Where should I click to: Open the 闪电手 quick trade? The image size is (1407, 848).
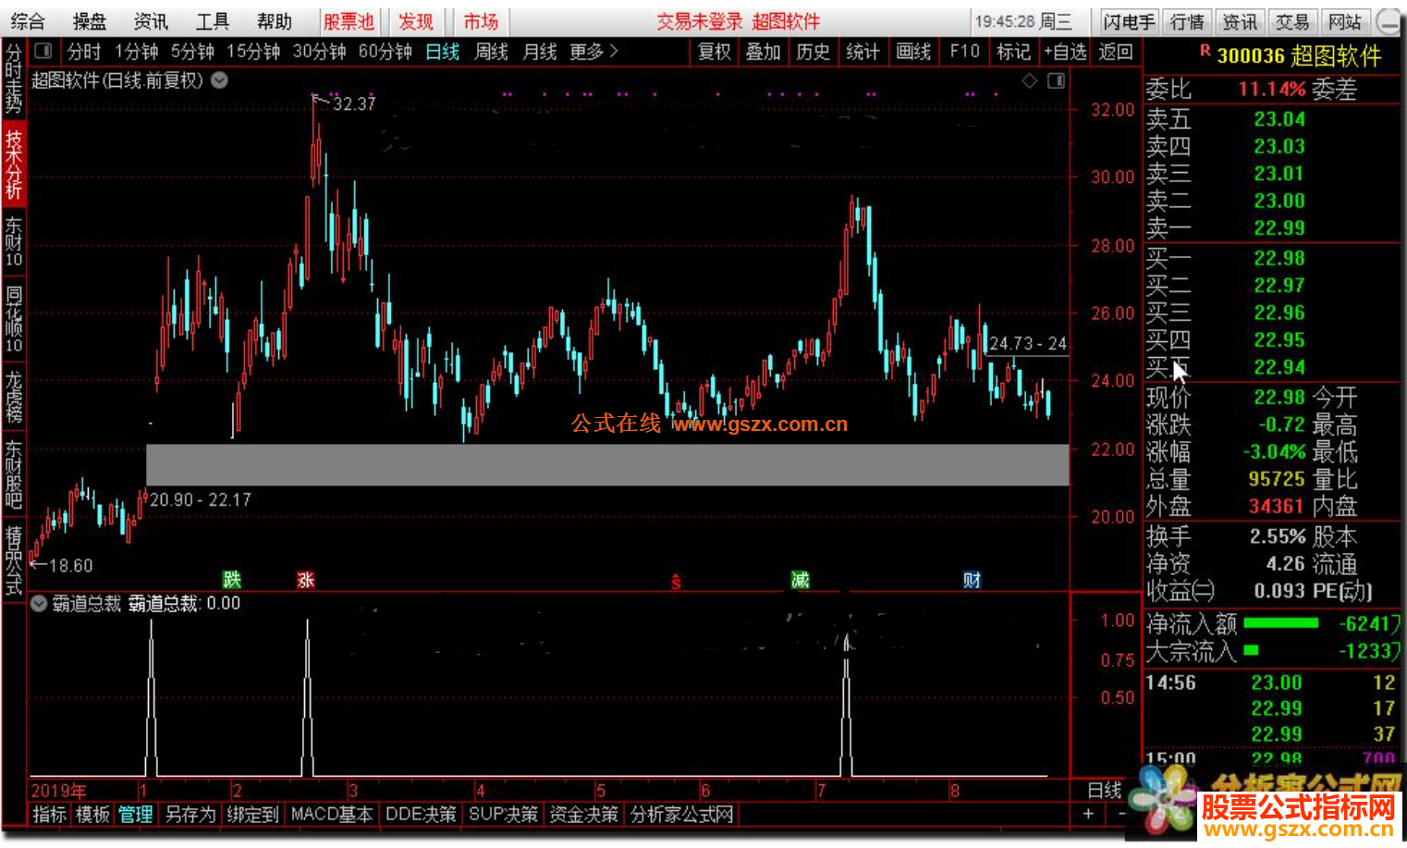1129,21
